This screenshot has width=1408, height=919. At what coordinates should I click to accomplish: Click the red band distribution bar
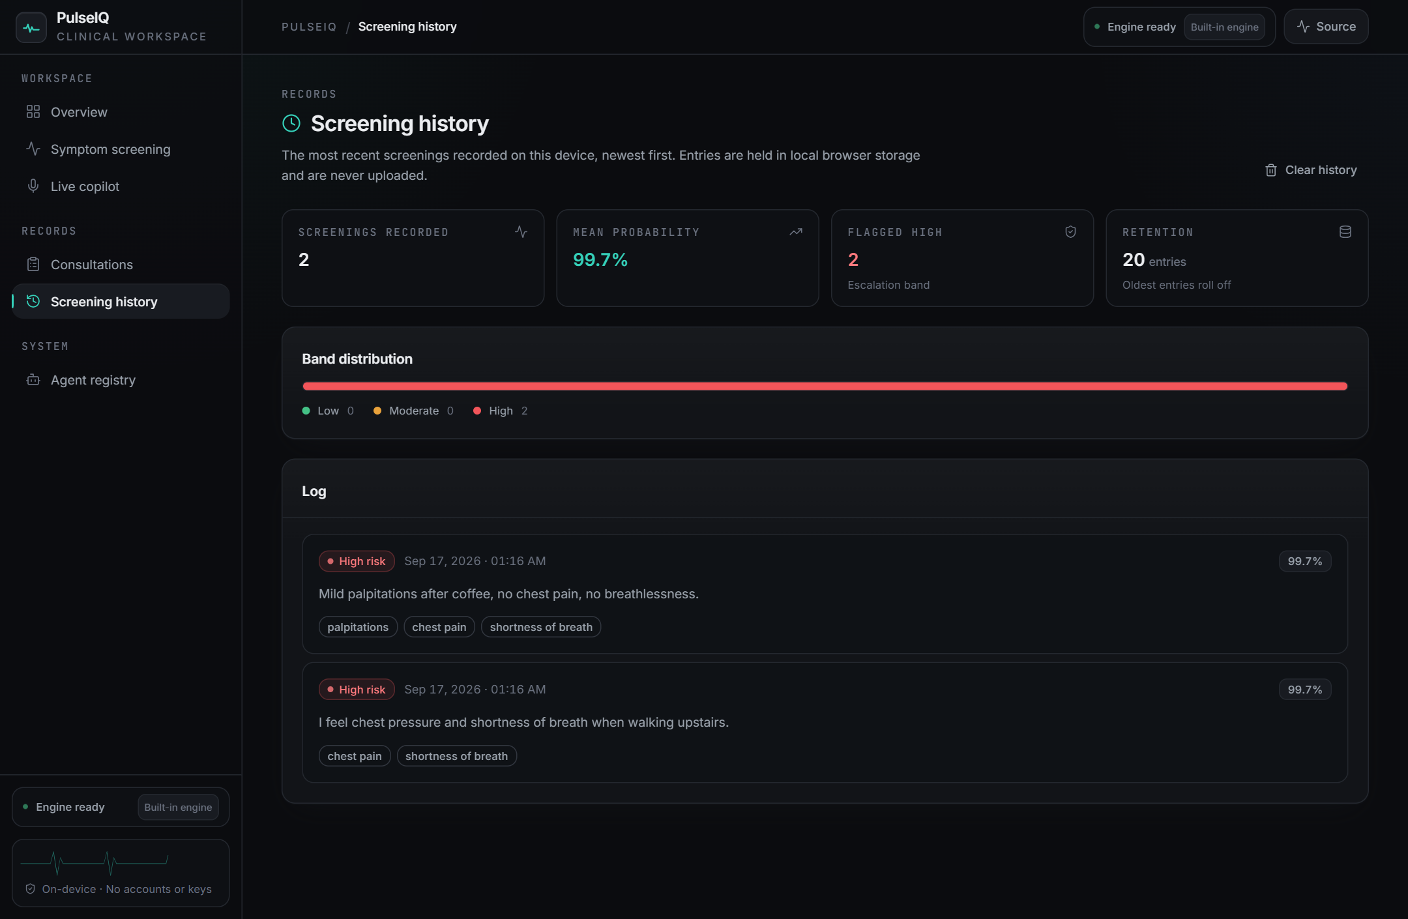tap(825, 387)
